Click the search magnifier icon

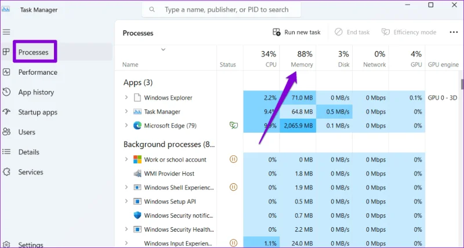tap(152, 9)
